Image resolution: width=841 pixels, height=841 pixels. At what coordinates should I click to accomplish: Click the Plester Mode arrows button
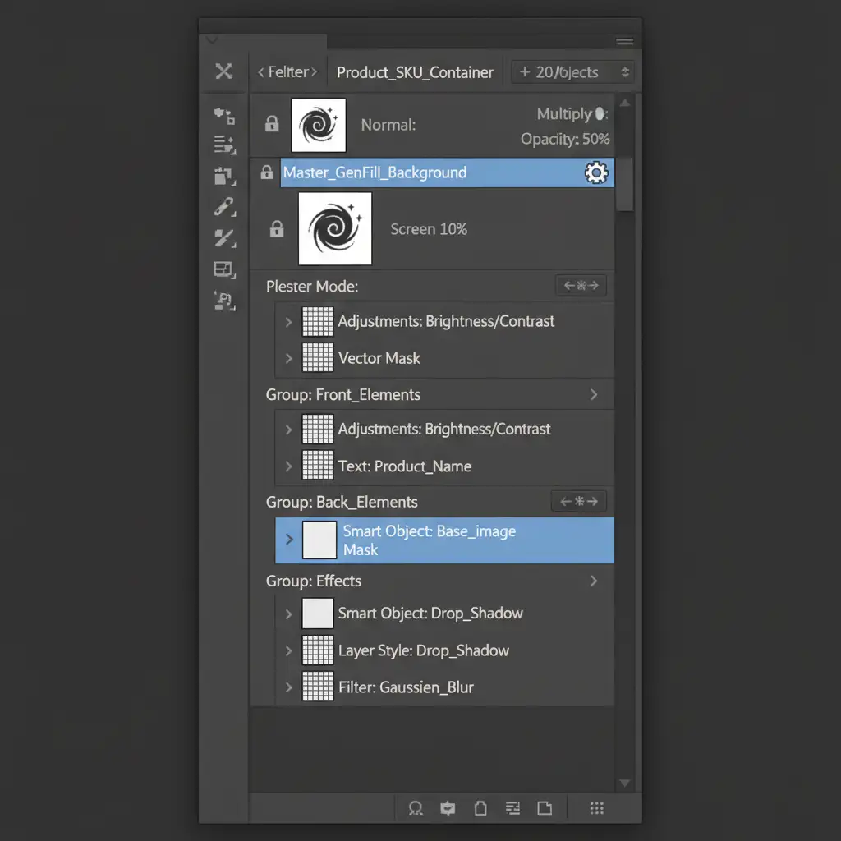[x=581, y=285]
